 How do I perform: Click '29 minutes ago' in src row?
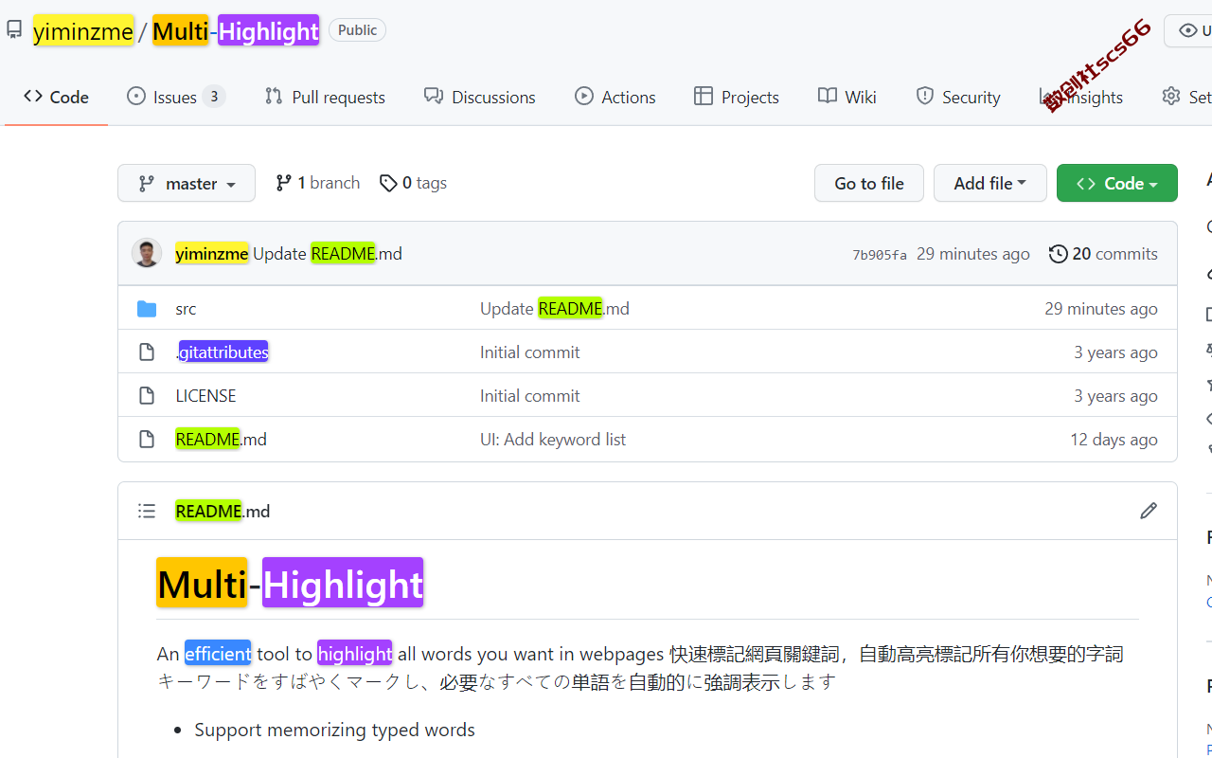pyautogui.click(x=1100, y=308)
